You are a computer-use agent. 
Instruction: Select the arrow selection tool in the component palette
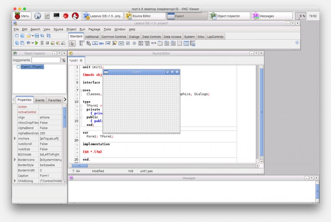pyautogui.click(x=72, y=43)
